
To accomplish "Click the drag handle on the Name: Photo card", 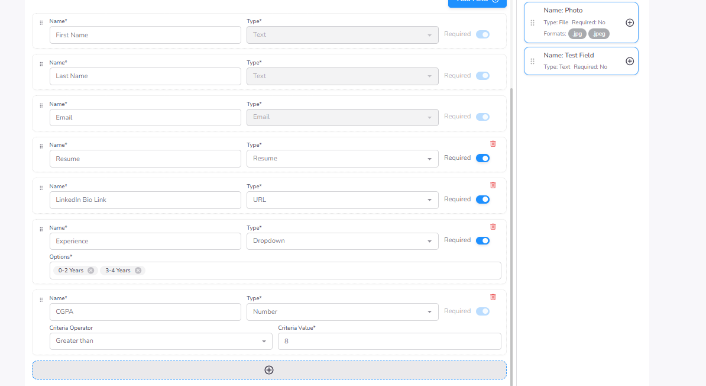I will pyautogui.click(x=532, y=22).
